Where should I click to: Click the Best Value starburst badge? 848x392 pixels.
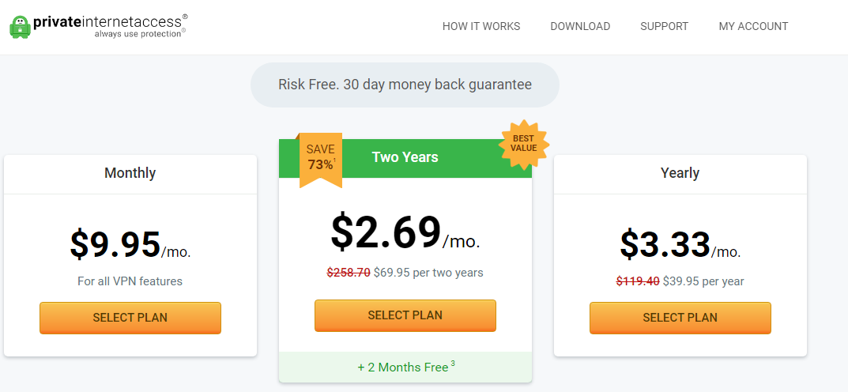[x=523, y=143]
